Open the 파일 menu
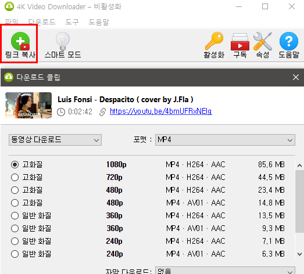304x274 pixels. click(12, 22)
